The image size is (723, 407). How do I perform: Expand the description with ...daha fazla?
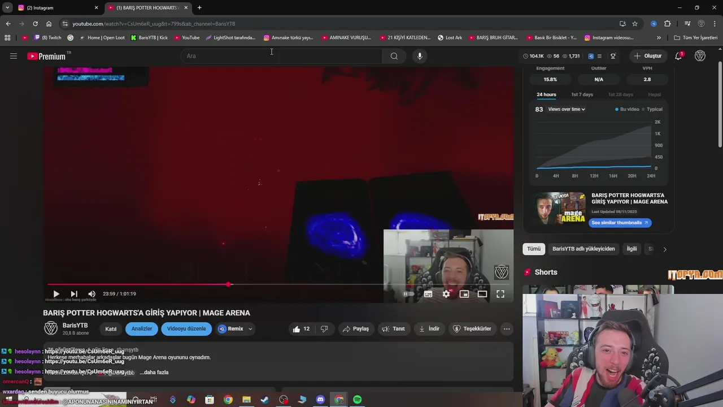154,373
